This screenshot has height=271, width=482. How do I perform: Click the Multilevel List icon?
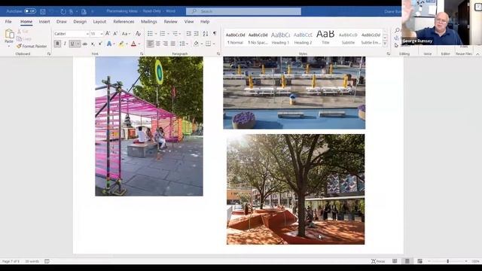click(x=175, y=33)
